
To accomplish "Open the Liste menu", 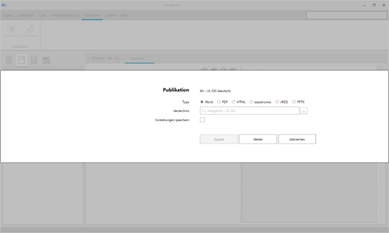I will (42, 15).
